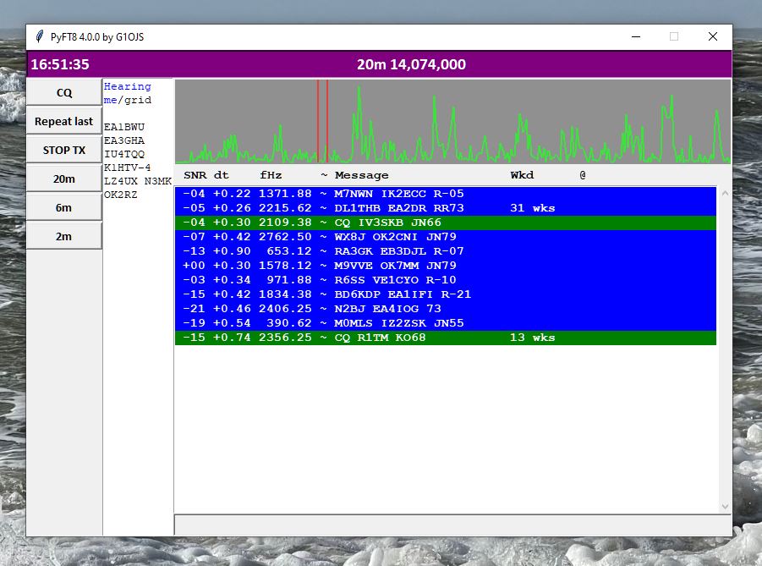Click the PyFT8 feather icon in title bar

40,36
